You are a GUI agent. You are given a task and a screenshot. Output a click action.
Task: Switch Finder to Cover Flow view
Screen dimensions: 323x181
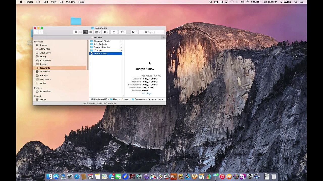90,32
